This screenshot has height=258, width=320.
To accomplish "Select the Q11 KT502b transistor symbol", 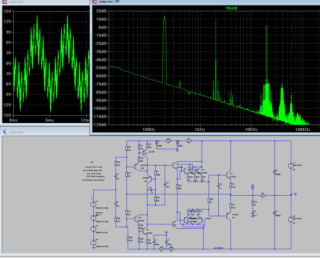I will (150, 179).
